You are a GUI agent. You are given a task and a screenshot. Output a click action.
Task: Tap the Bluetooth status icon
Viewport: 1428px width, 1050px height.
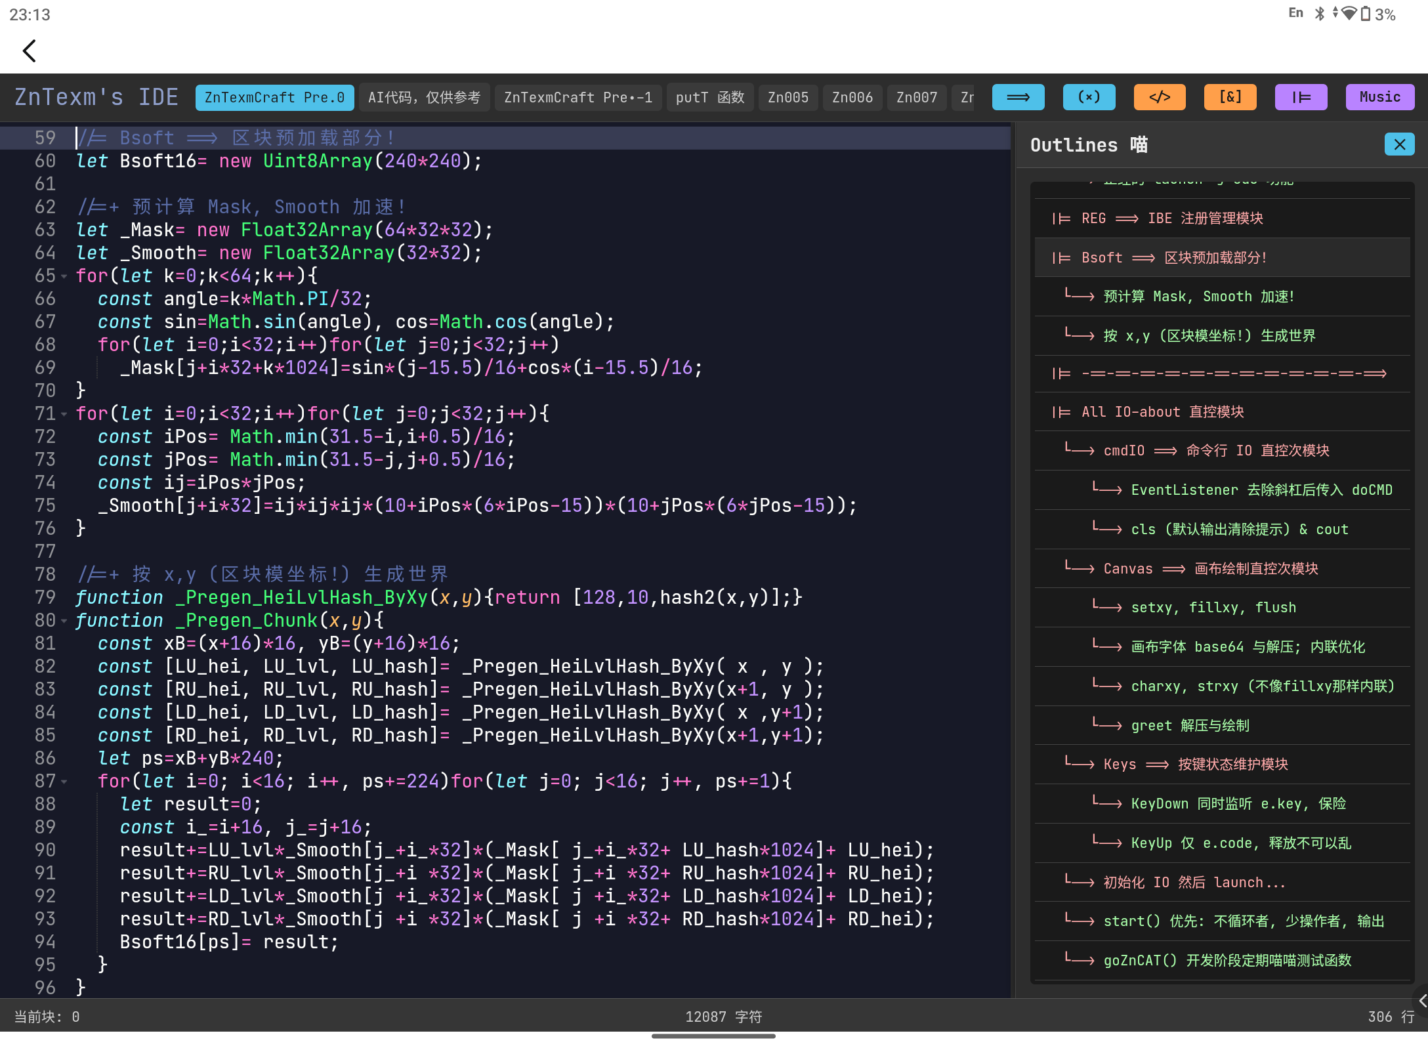[x=1320, y=14]
